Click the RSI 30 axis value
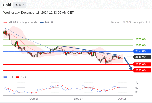The image size is (152, 103). (137, 92)
